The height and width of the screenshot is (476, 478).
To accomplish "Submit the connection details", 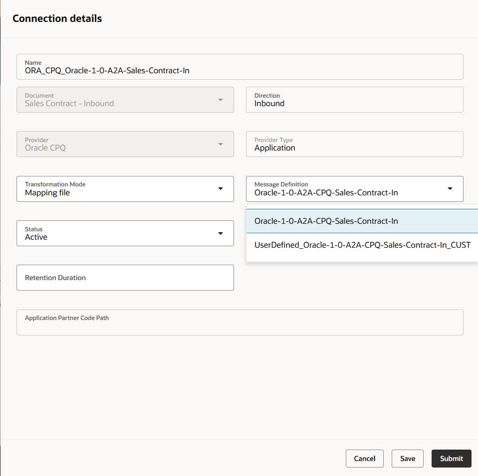I will click(x=452, y=459).
